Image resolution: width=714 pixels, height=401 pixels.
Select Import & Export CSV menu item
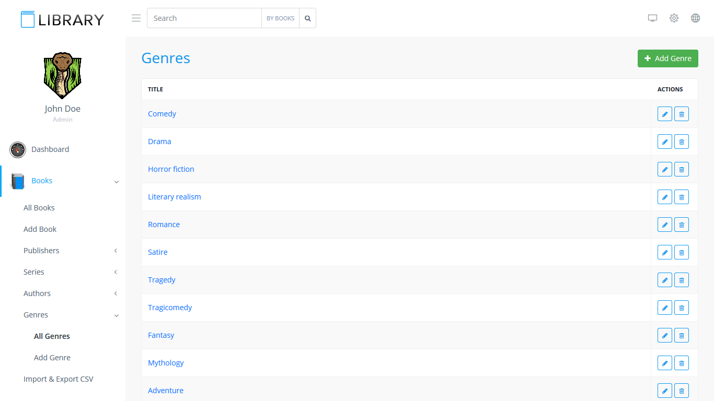click(59, 379)
